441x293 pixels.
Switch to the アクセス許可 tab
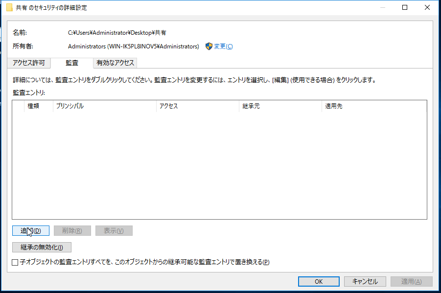click(x=29, y=63)
